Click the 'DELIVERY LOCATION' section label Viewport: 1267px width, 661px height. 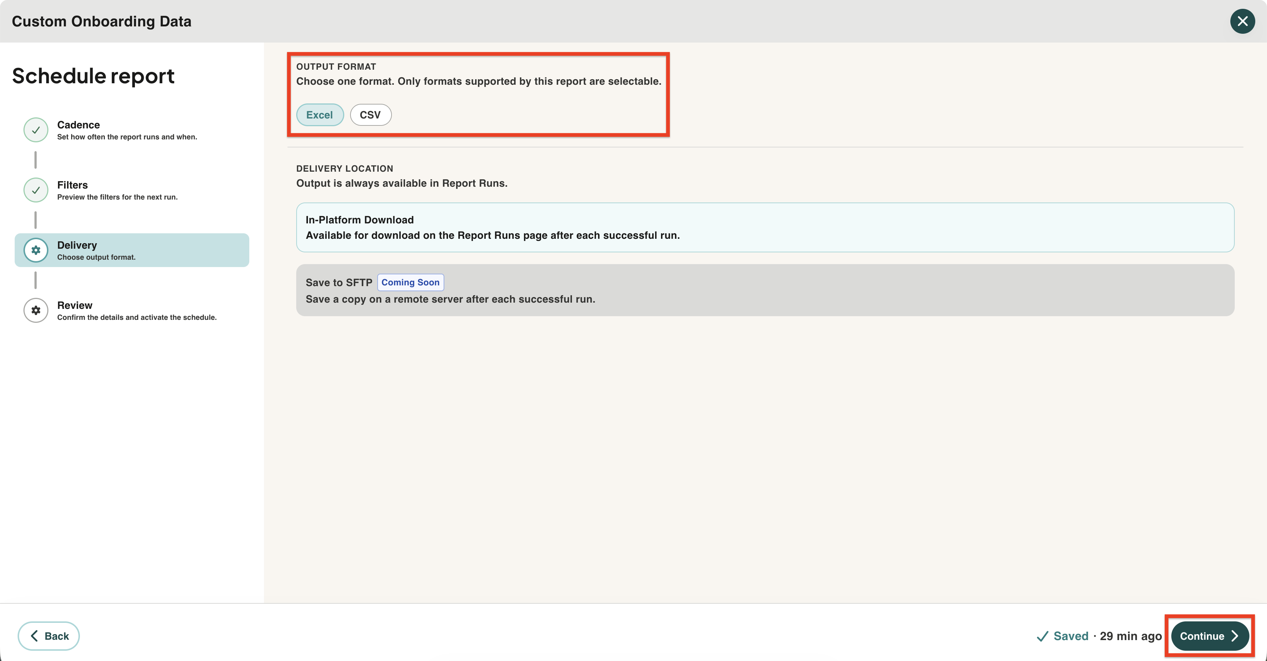click(344, 168)
